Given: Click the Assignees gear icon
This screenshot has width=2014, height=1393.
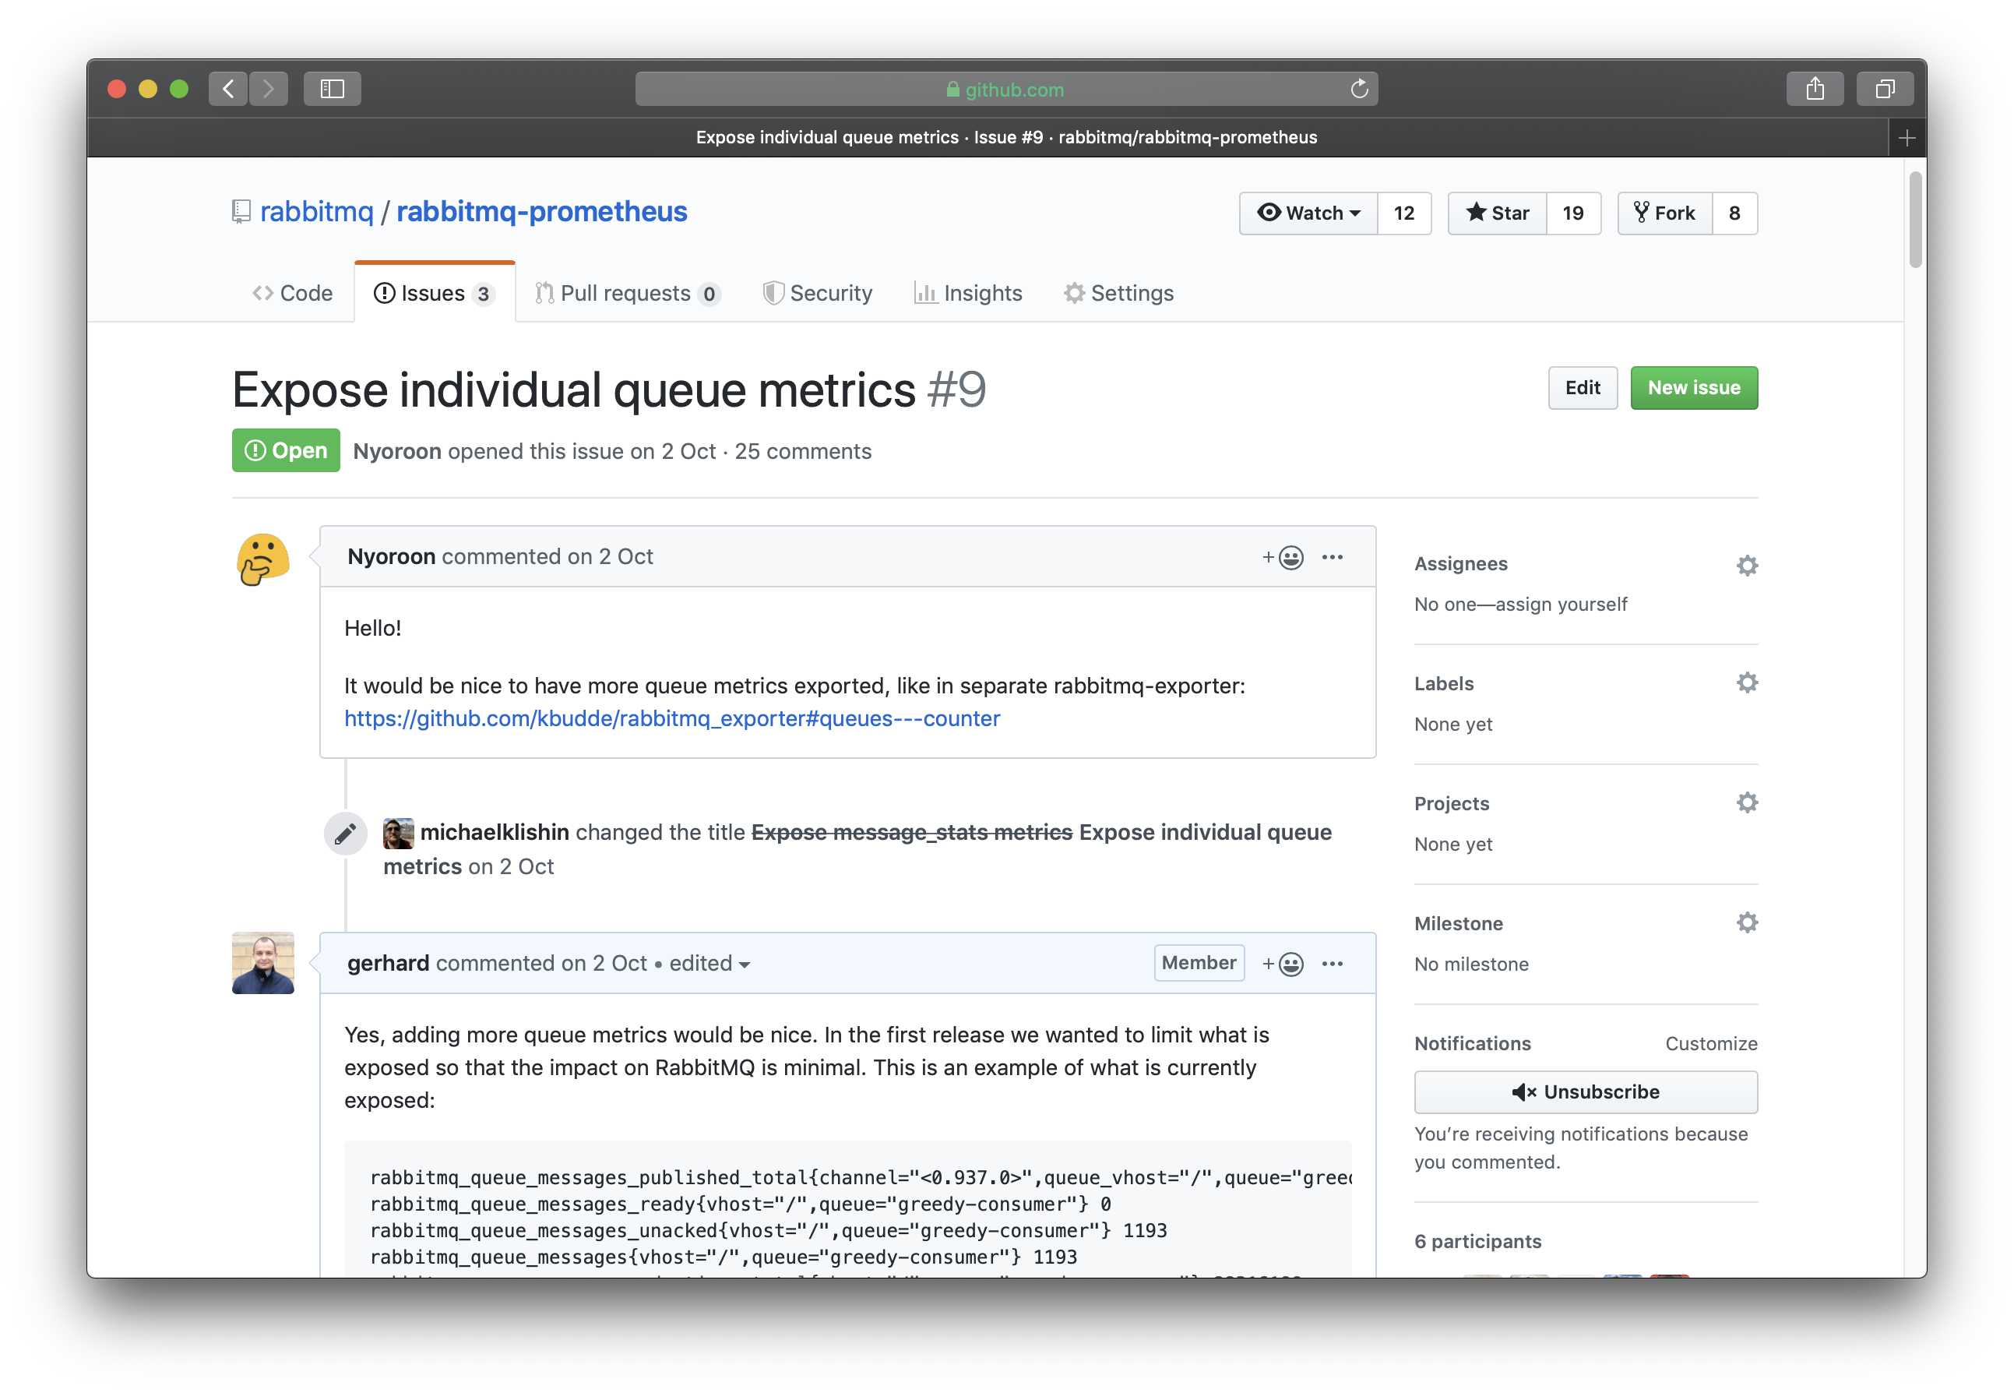Looking at the screenshot, I should [x=1746, y=566].
